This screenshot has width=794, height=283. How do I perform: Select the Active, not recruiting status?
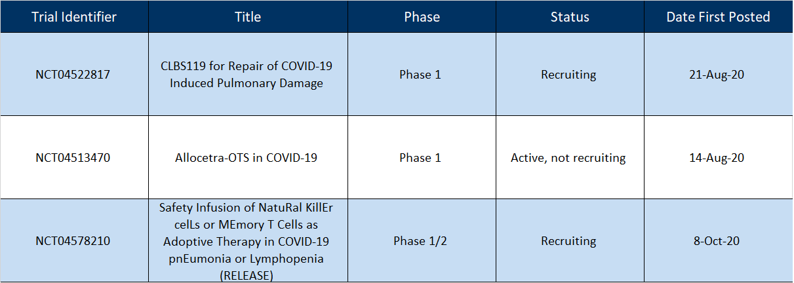pos(569,158)
